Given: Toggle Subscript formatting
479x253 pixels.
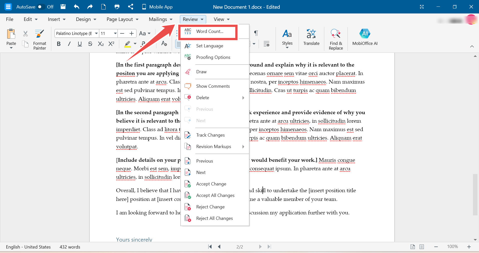Looking at the screenshot, I should pyautogui.click(x=101, y=44).
